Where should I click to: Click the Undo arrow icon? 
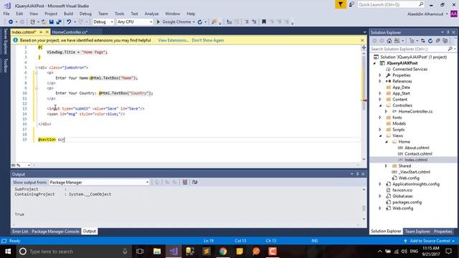69,22
